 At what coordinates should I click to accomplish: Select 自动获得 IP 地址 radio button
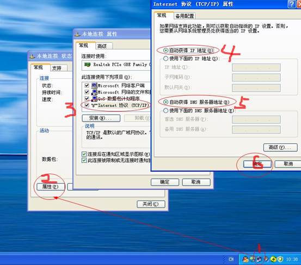[x=165, y=51]
